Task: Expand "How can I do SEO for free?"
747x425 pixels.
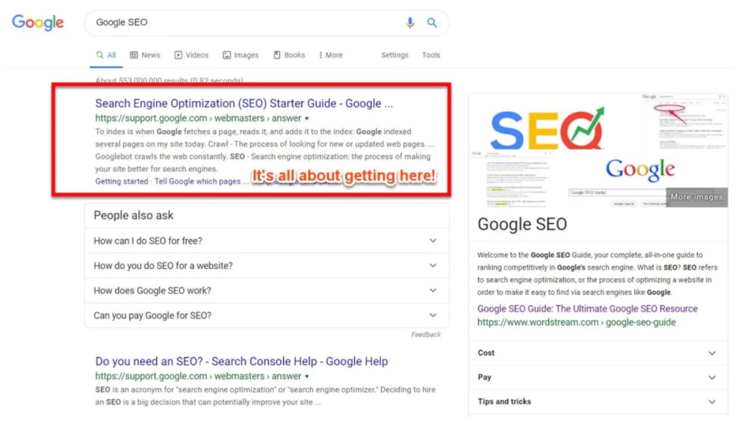Action: (433, 241)
